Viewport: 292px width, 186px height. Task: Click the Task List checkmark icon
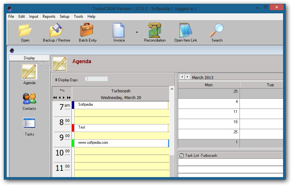pos(182,155)
